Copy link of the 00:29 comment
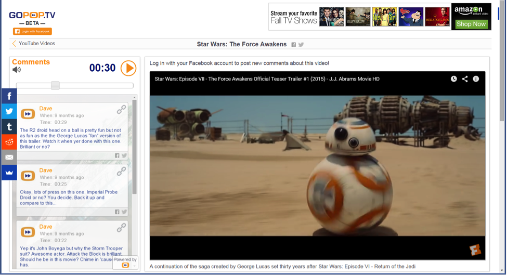The width and height of the screenshot is (507, 275). (121, 110)
